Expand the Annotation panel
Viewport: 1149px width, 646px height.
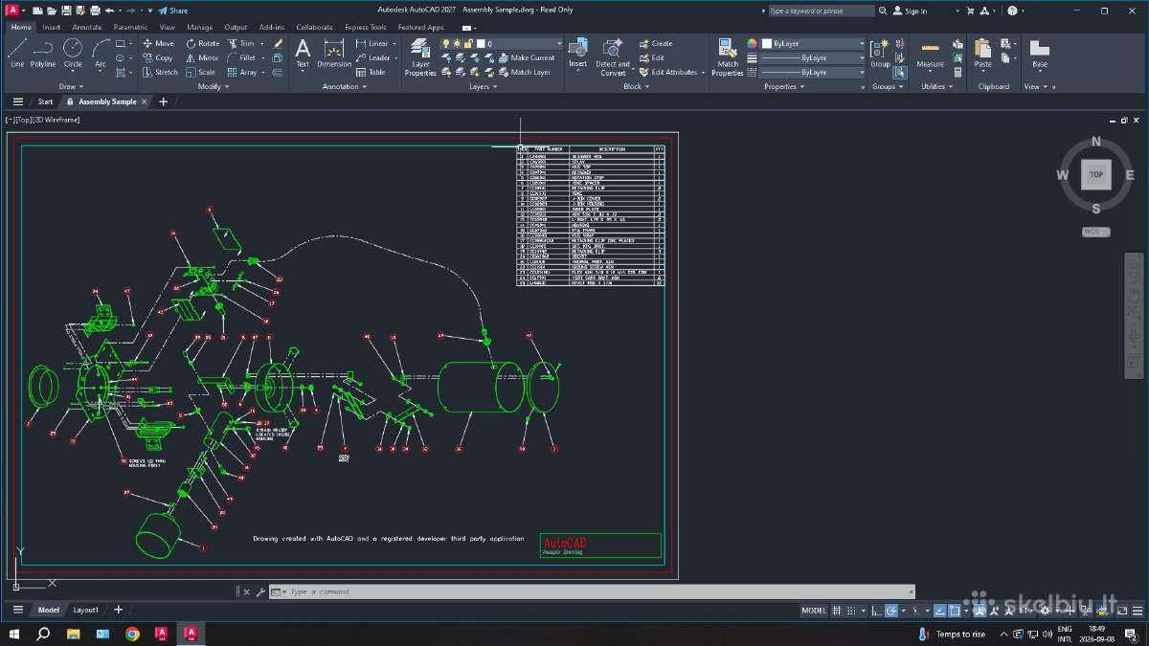point(344,86)
